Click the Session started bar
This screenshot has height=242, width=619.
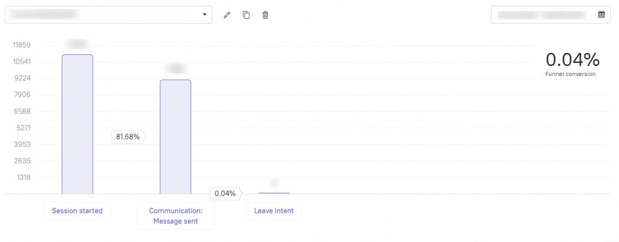click(77, 124)
